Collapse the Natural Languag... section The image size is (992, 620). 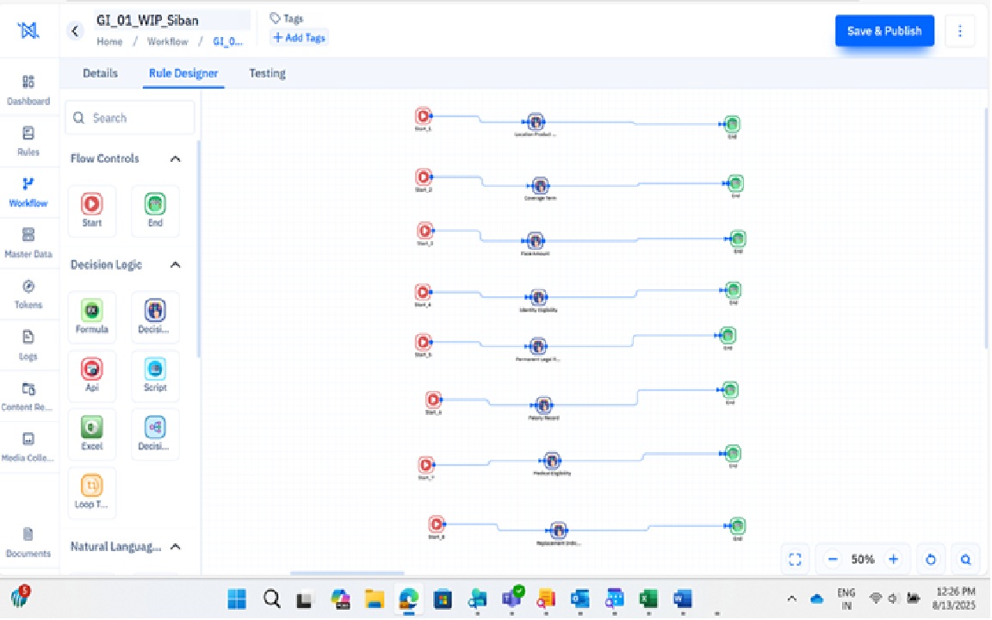[x=176, y=548]
